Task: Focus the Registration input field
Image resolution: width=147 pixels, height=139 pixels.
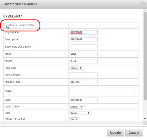Action: click(x=84, y=32)
